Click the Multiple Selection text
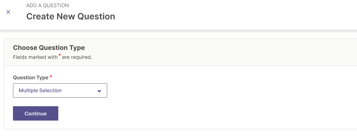The height and width of the screenshot is (136, 357). (40, 90)
